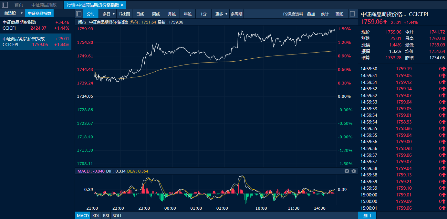Switch to the 首页 home tab
This screenshot has width=447, height=219.
19,5
